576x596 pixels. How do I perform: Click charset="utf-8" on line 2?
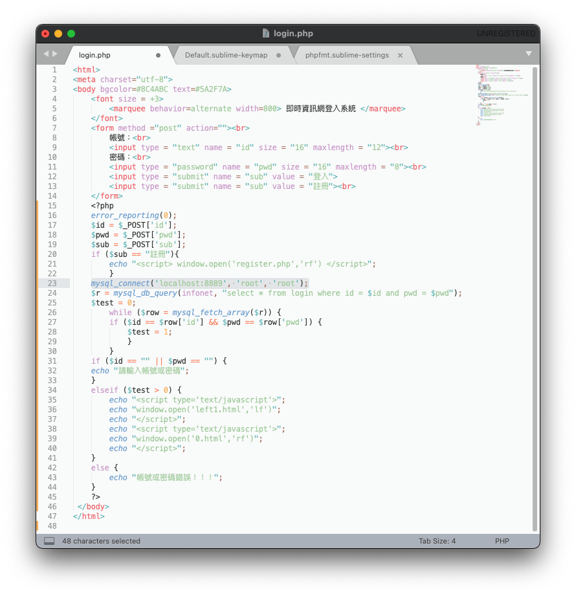[x=134, y=80]
